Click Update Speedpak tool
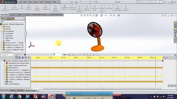This screenshot has height=99, width=177. click(x=117, y=8)
